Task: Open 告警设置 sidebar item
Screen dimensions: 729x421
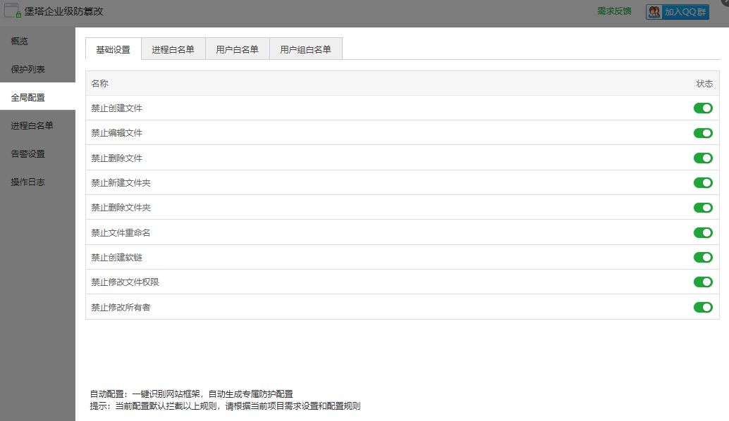Action: [28, 154]
